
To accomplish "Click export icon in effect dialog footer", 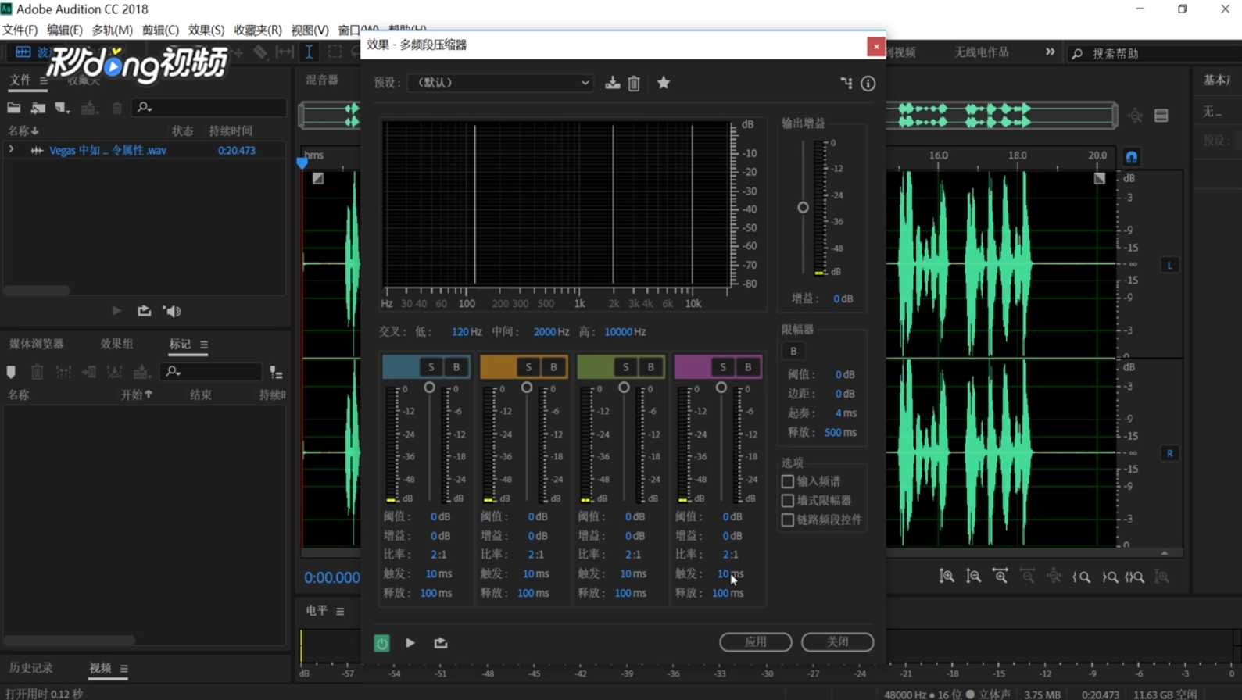I will [441, 642].
